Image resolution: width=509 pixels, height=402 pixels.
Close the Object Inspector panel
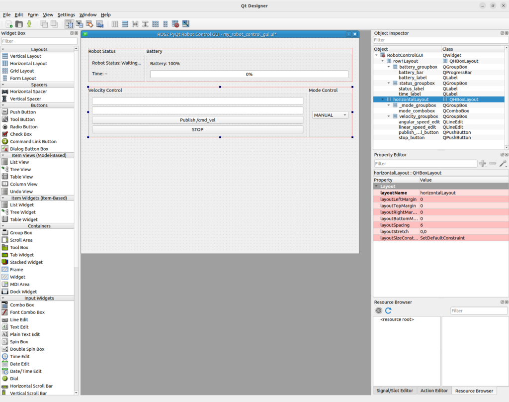[x=507, y=33]
